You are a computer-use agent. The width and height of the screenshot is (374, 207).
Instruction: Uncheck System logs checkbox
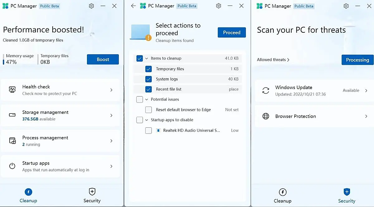149,79
